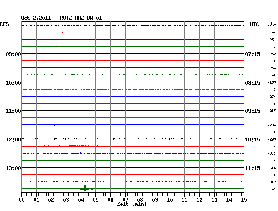
Task: Click the DC offset value "-317"
Action: pyautogui.click(x=272, y=182)
